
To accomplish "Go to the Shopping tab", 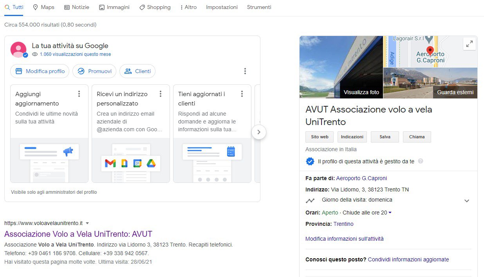I will 155,7.
